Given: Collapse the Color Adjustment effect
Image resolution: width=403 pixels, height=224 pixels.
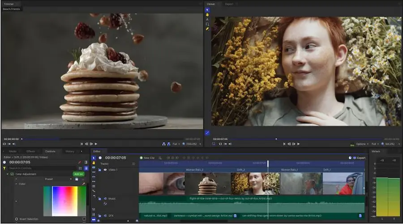Looking at the screenshot, I should click(8, 174).
